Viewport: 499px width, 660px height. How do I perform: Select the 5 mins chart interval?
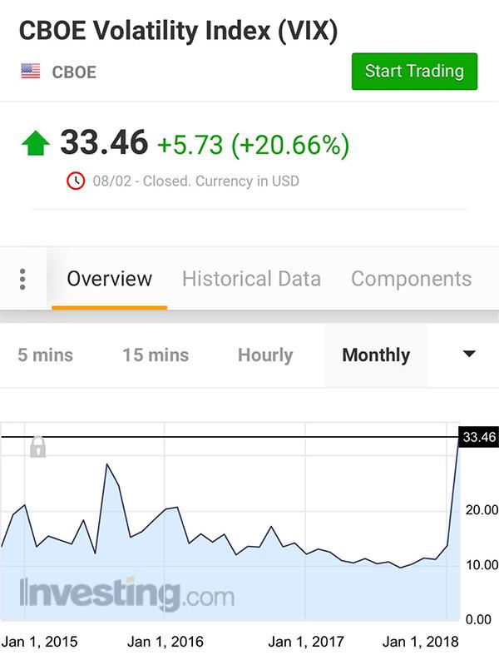(46, 355)
